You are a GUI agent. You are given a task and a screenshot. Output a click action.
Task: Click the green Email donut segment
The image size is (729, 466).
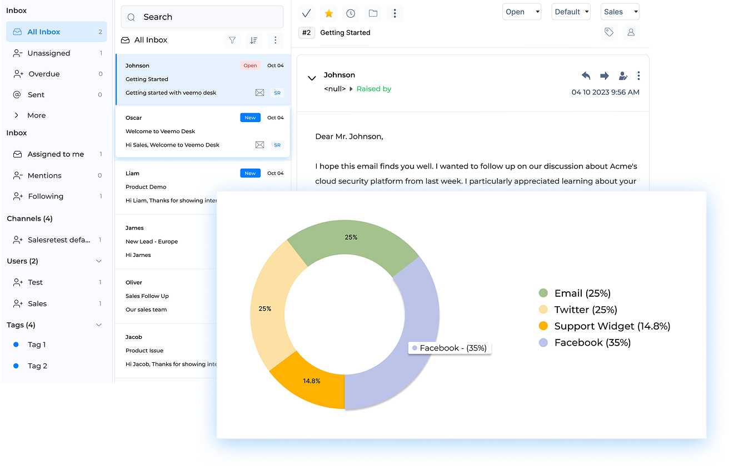(x=351, y=237)
